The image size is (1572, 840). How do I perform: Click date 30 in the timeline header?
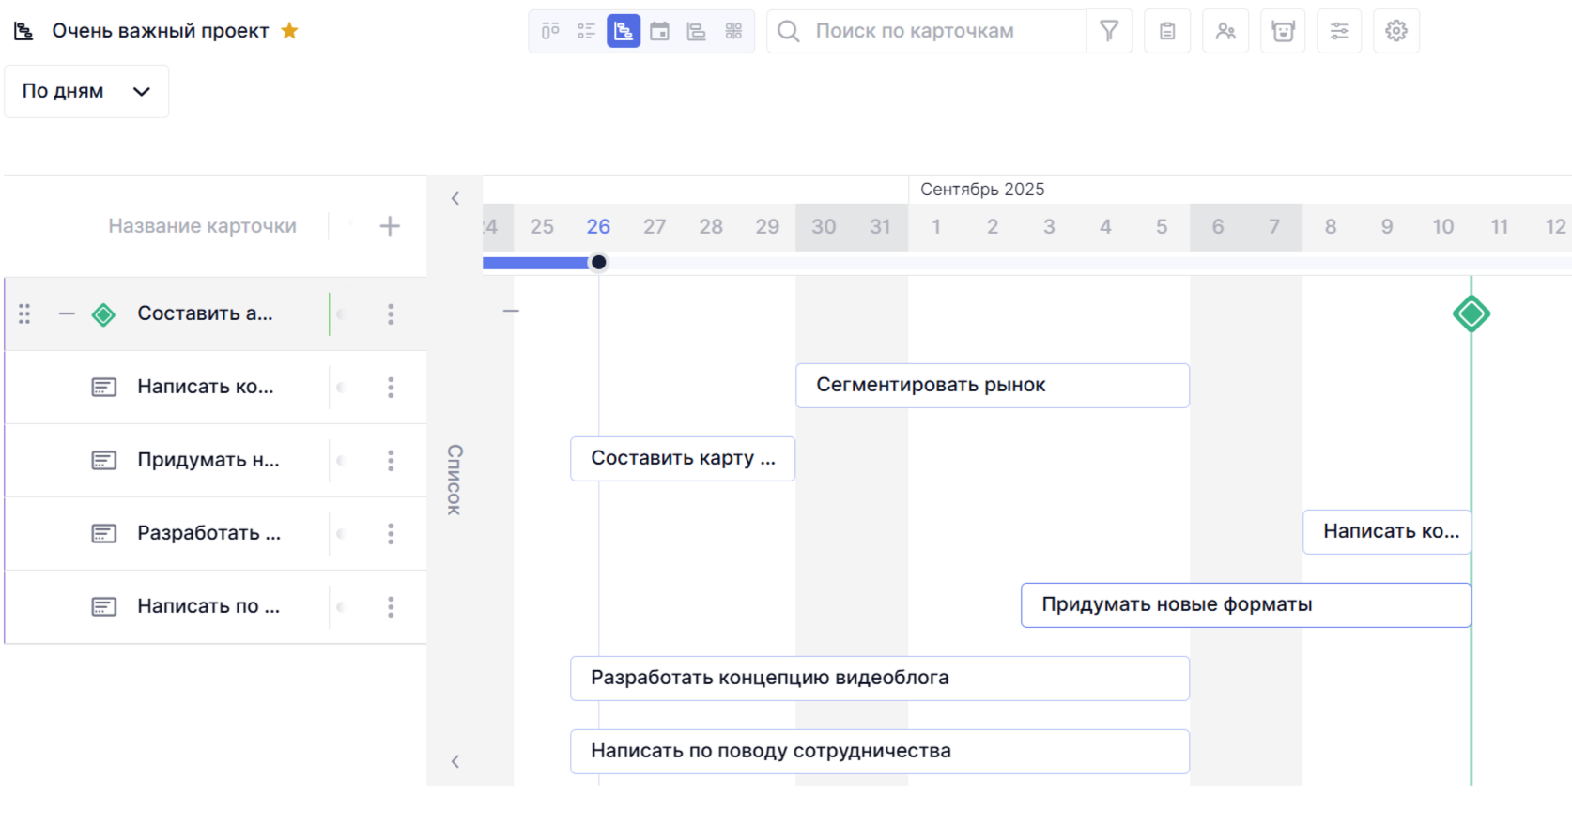click(824, 227)
